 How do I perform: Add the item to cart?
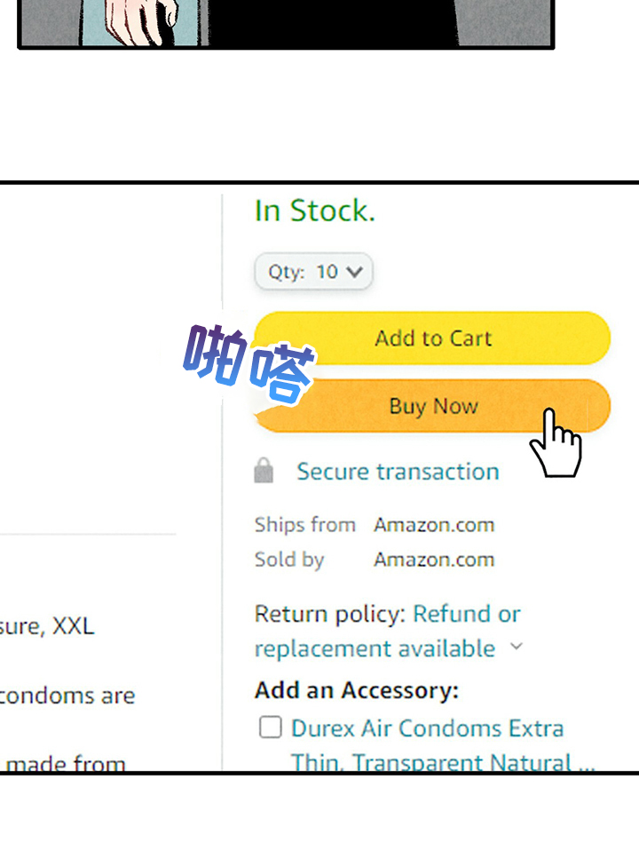(x=432, y=338)
